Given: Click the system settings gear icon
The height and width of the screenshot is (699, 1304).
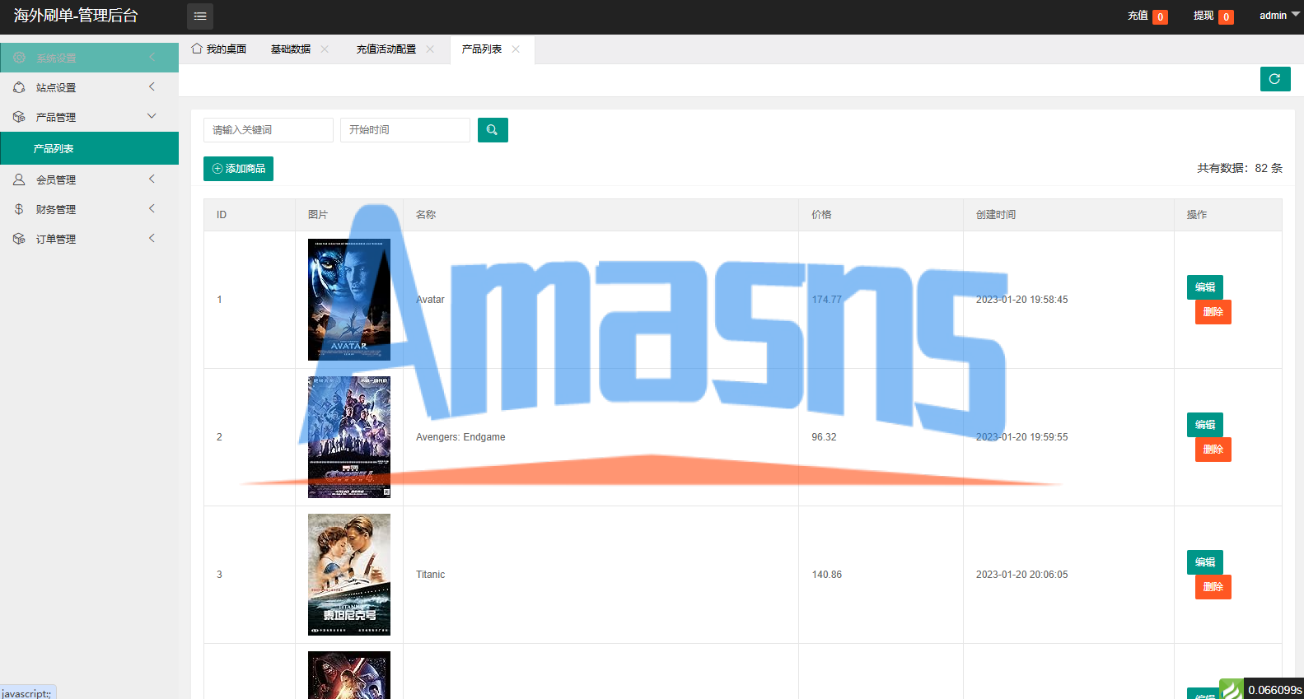Looking at the screenshot, I should pyautogui.click(x=19, y=58).
